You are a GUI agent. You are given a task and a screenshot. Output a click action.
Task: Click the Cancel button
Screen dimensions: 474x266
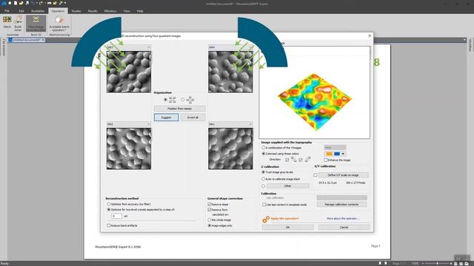(344, 227)
